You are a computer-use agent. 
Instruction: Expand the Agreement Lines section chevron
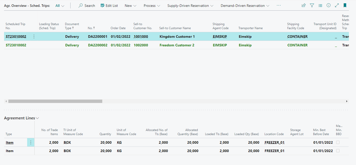point(37,118)
